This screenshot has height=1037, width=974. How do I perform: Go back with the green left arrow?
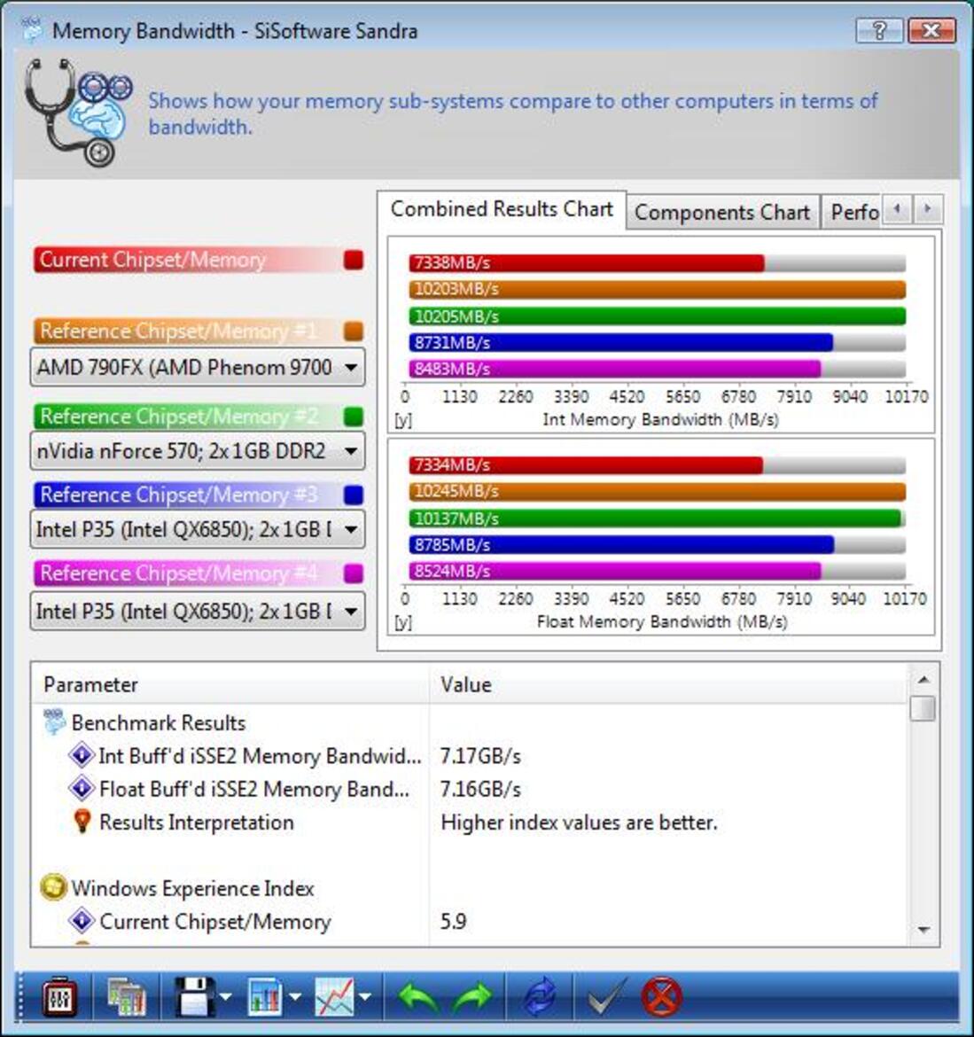418,996
